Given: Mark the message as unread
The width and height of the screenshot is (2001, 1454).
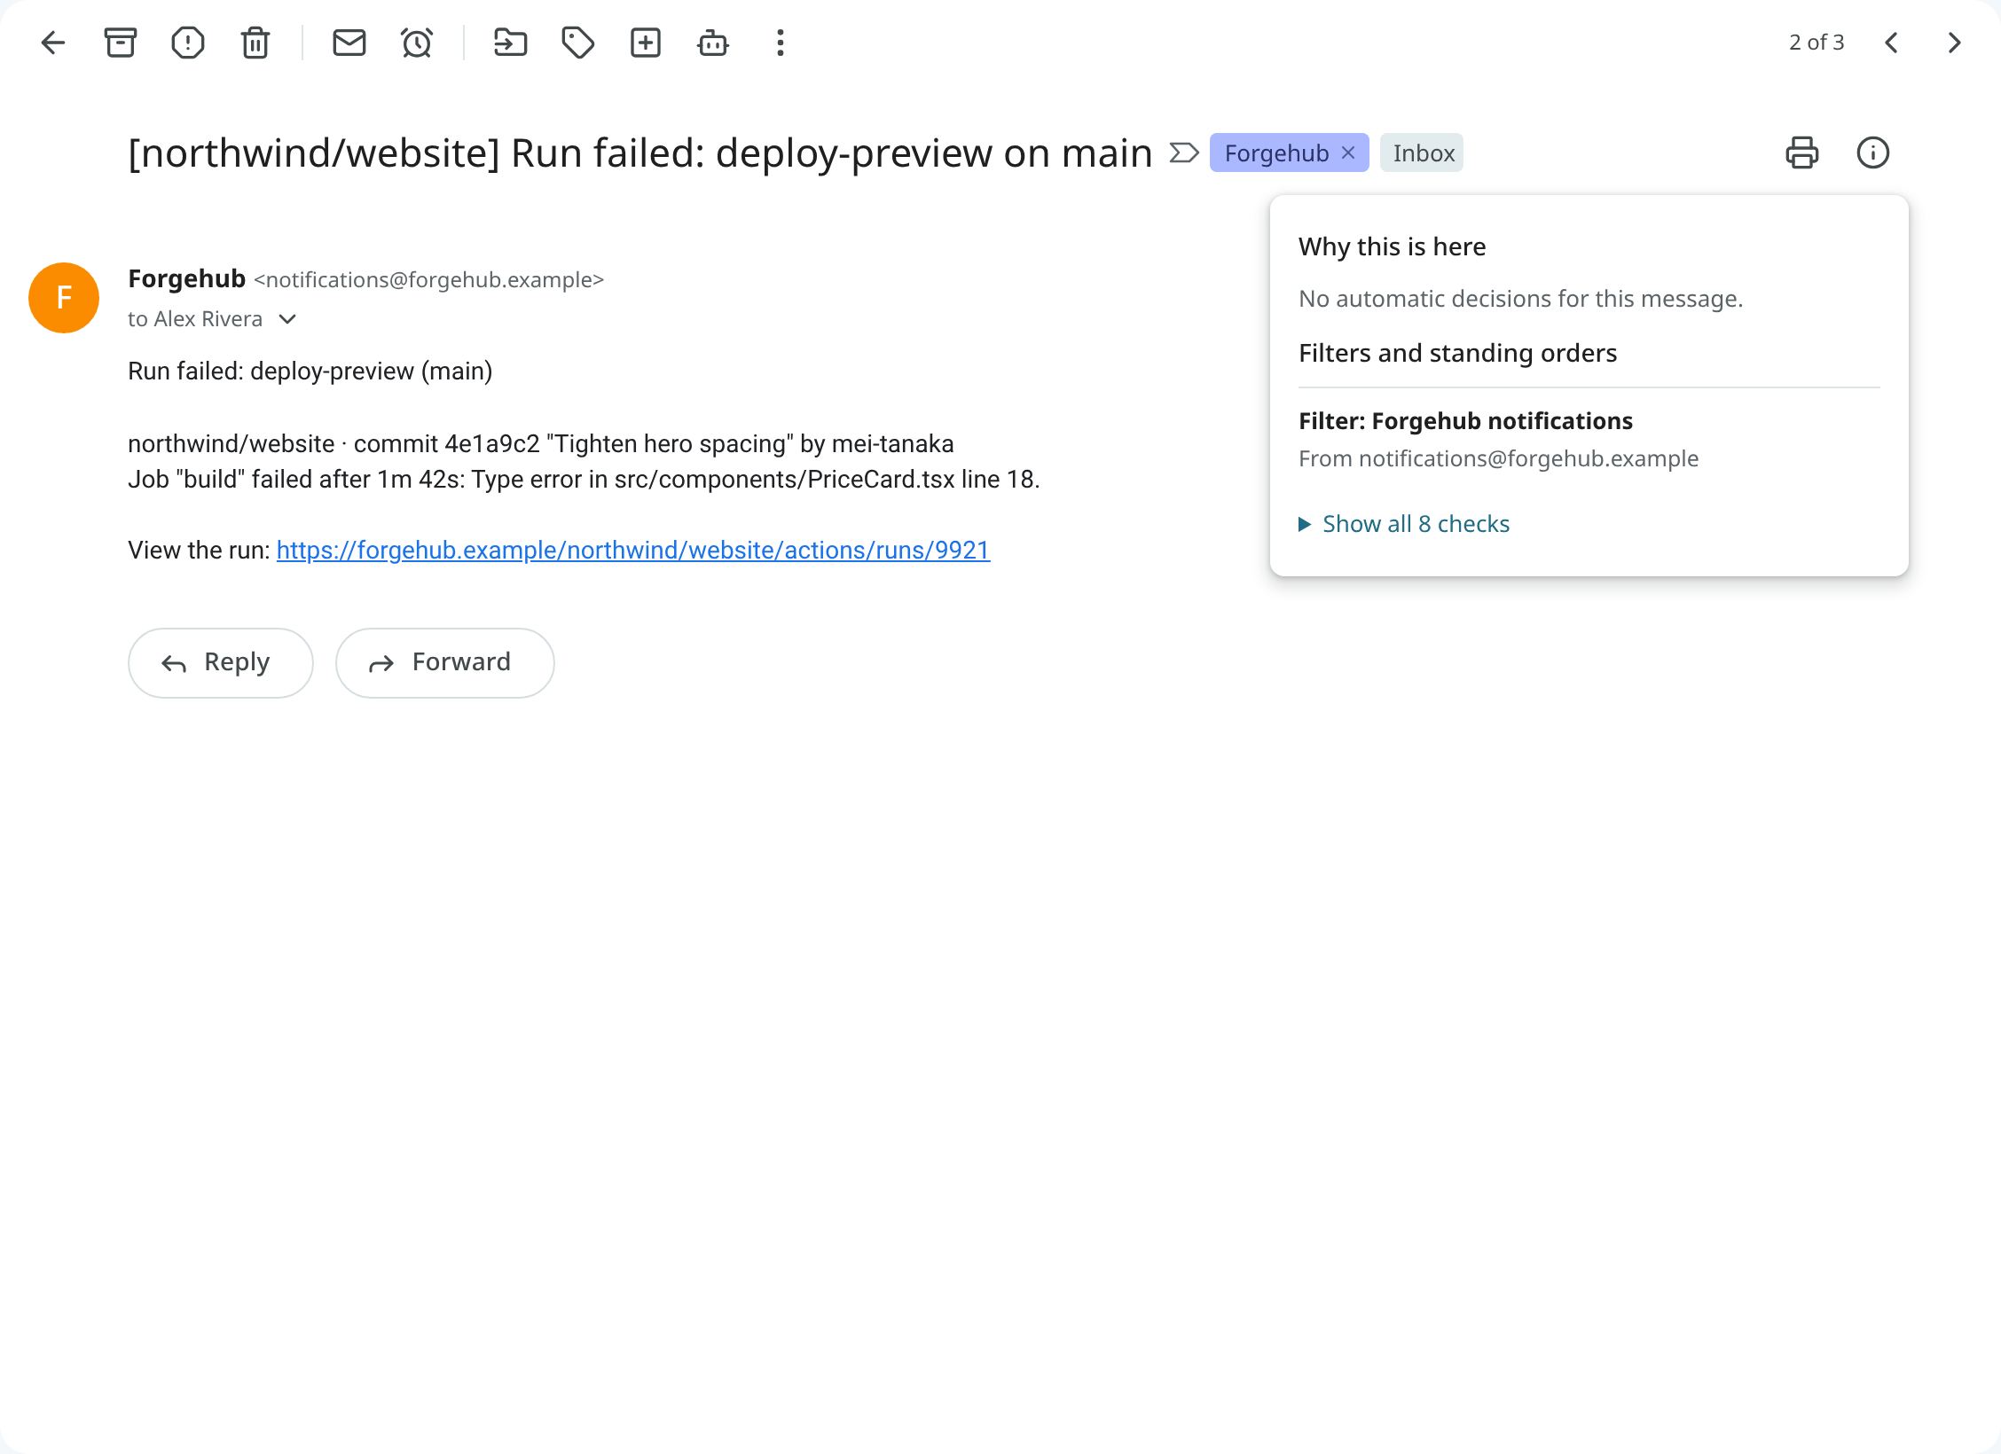Looking at the screenshot, I should (349, 43).
